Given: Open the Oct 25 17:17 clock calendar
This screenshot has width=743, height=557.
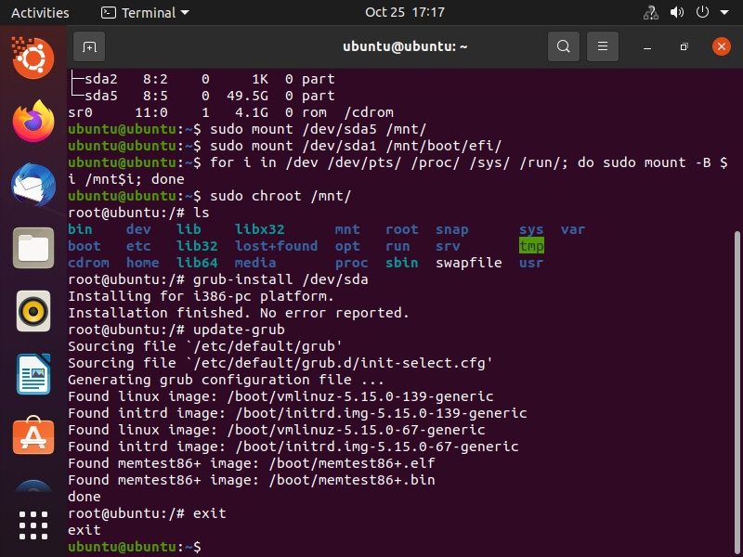Looking at the screenshot, I should [405, 13].
